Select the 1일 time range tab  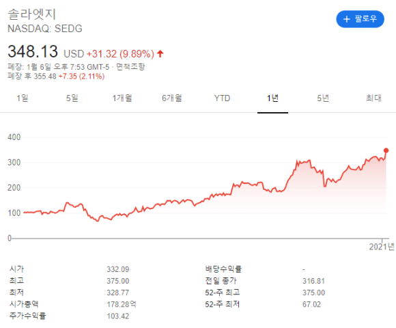click(23, 98)
